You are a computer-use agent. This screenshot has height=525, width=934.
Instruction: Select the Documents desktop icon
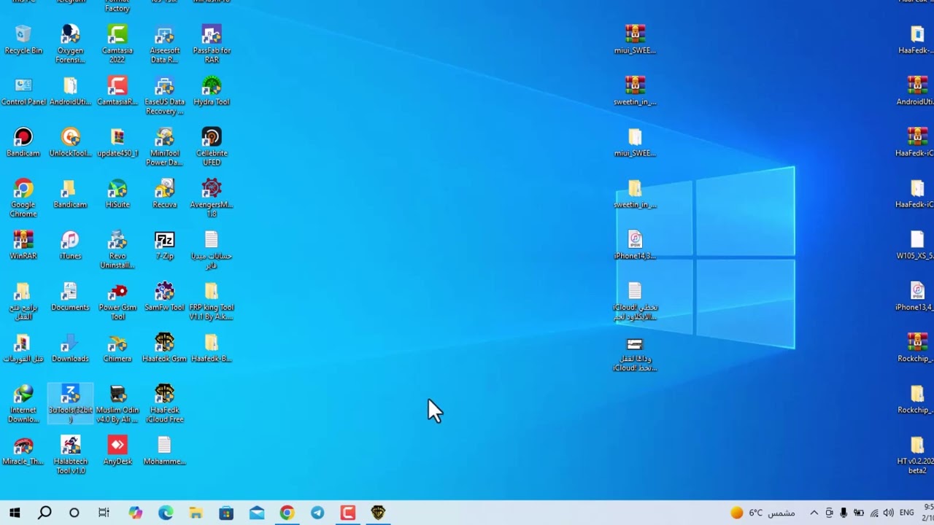(70, 296)
